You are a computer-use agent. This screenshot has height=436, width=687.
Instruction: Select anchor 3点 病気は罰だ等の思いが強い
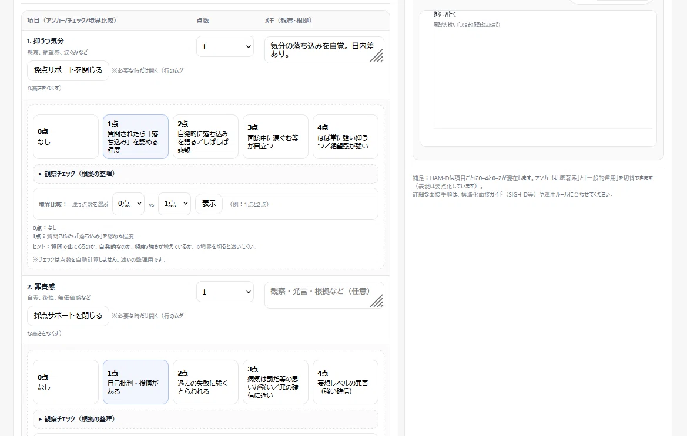click(x=276, y=382)
